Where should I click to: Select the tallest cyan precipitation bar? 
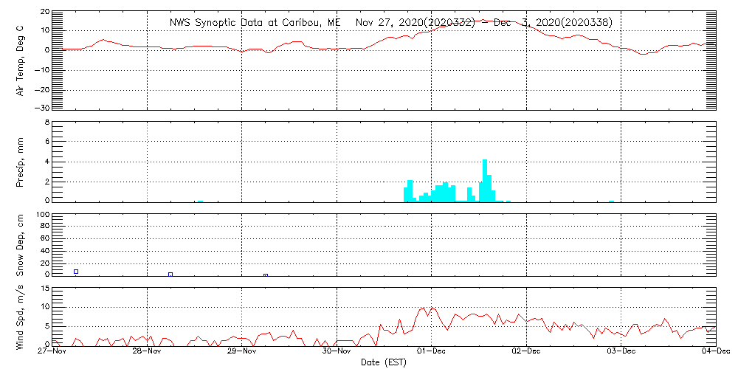click(485, 180)
